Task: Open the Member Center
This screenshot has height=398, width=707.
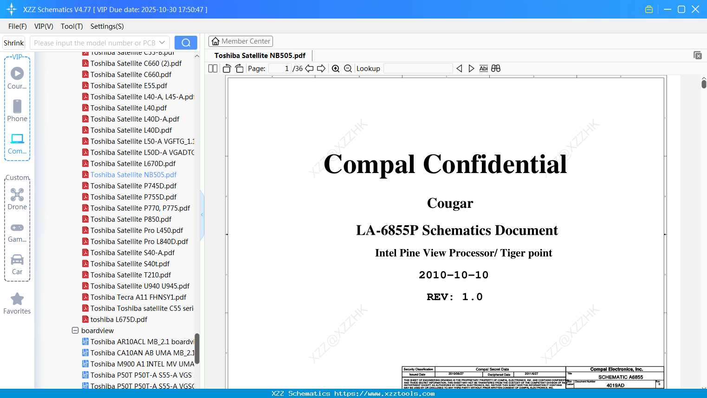Action: 241,41
